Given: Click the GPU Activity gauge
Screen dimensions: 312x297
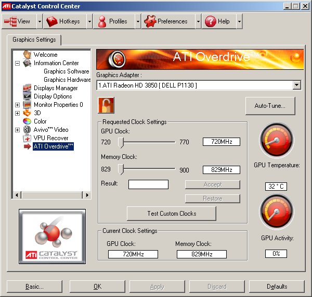Looking at the screenshot, I should (277, 212).
